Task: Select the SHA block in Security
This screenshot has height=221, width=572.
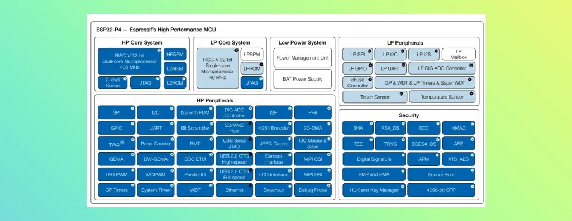Action: [x=358, y=128]
